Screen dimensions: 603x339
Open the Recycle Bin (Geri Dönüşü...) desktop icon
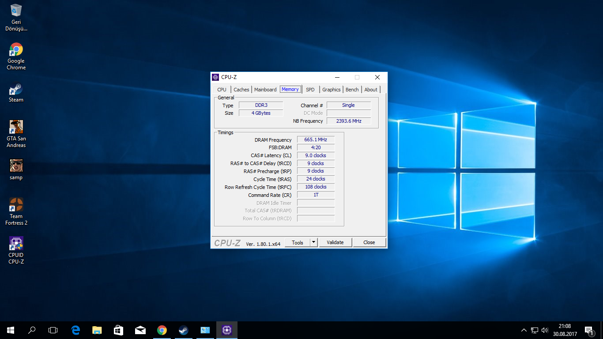(x=16, y=18)
